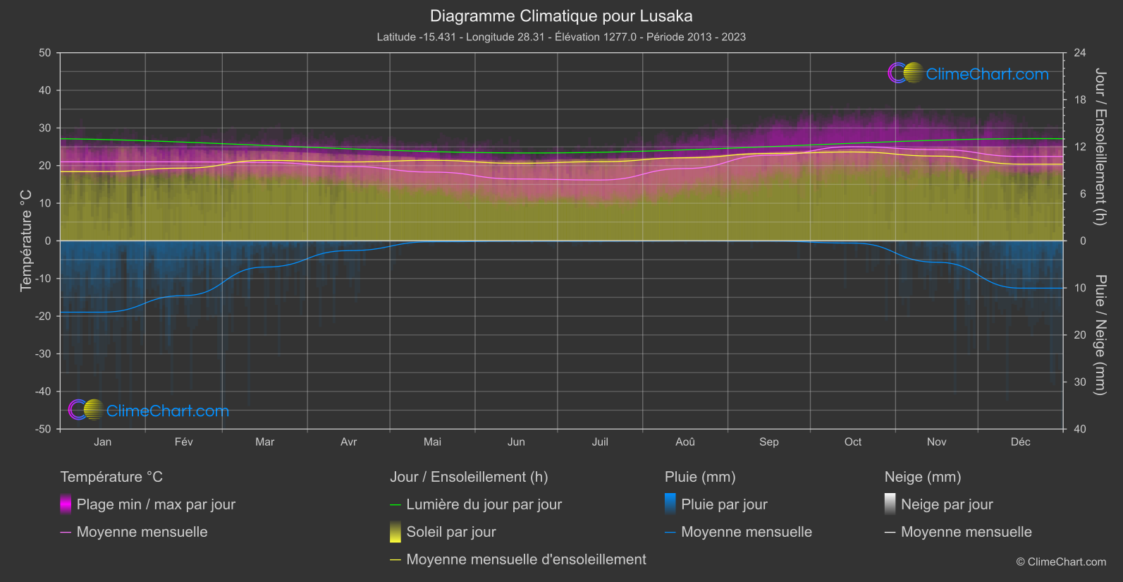Click the 'Nov' month label on the axis

pos(937,442)
